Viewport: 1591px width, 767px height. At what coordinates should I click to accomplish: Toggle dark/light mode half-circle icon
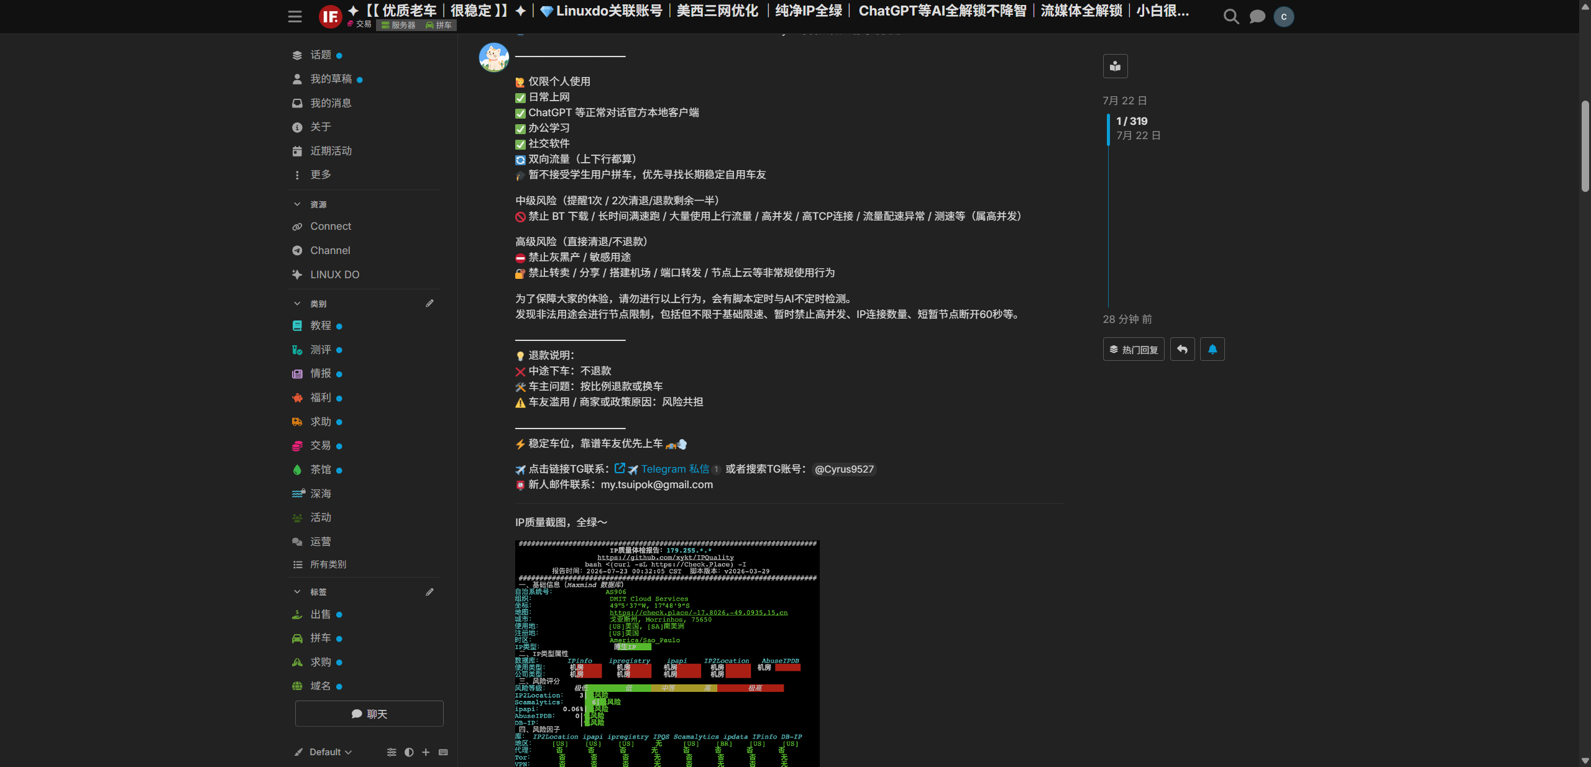(x=409, y=752)
